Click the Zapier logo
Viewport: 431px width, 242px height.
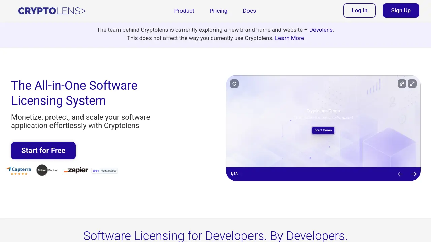tap(76, 170)
